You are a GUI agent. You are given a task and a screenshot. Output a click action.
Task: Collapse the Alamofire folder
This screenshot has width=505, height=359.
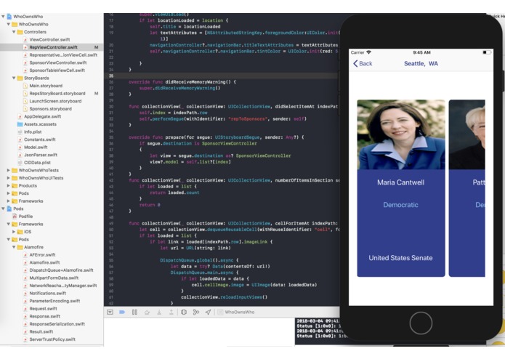click(x=14, y=247)
